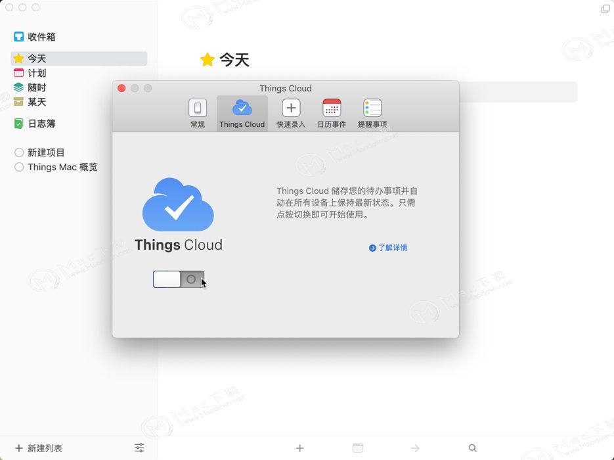
Task: Toggle the Things Cloud sync switch
Action: tap(179, 279)
